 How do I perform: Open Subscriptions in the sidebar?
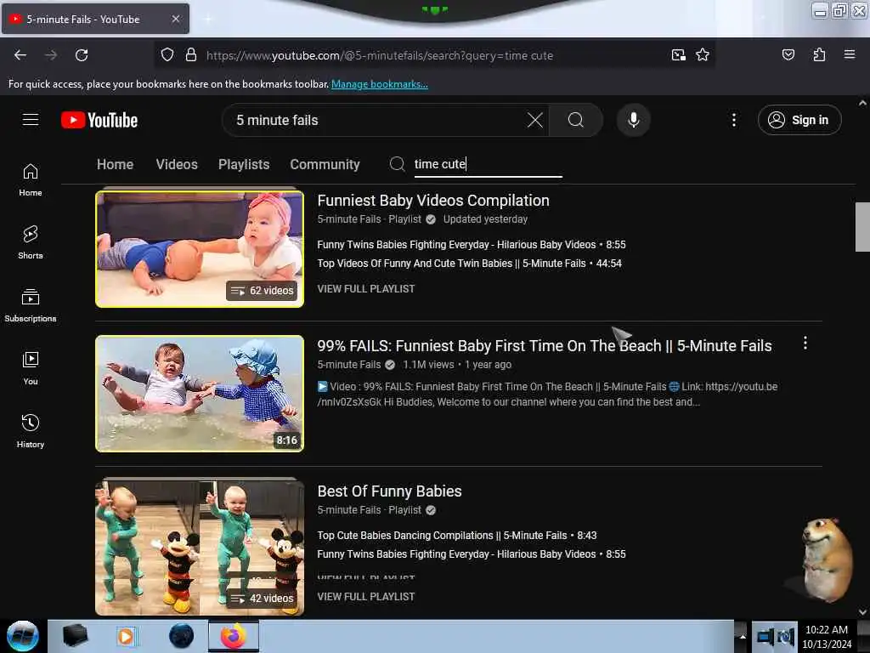(x=31, y=306)
